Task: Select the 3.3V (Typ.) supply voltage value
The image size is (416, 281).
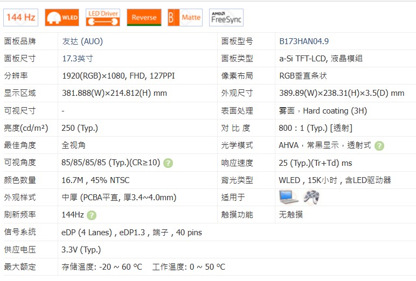Action: 81,250
